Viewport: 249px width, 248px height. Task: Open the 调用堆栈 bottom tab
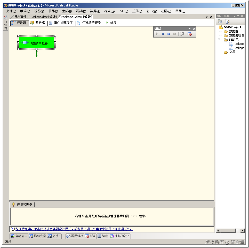(x=75, y=236)
